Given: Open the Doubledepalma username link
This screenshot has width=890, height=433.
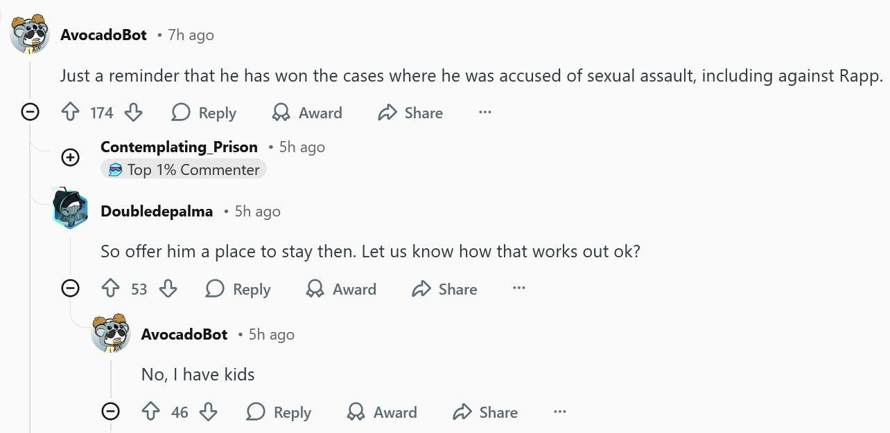Looking at the screenshot, I should [157, 211].
